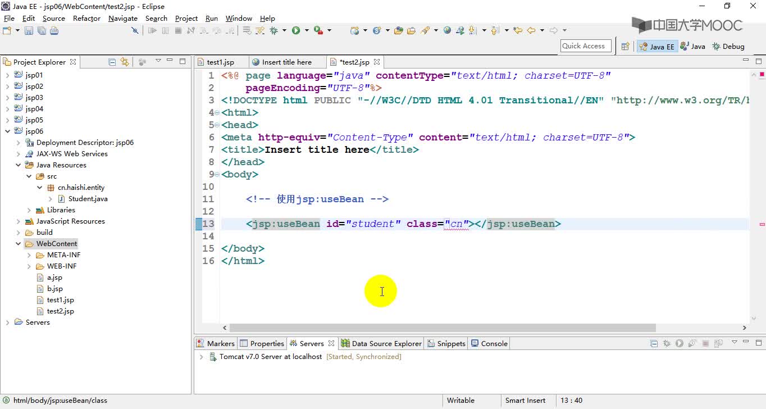Image resolution: width=766 pixels, height=409 pixels.
Task: Click the Publish to server icon
Action: 718,343
